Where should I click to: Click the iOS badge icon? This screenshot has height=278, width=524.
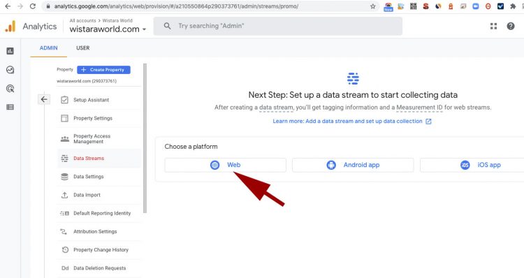pos(465,165)
